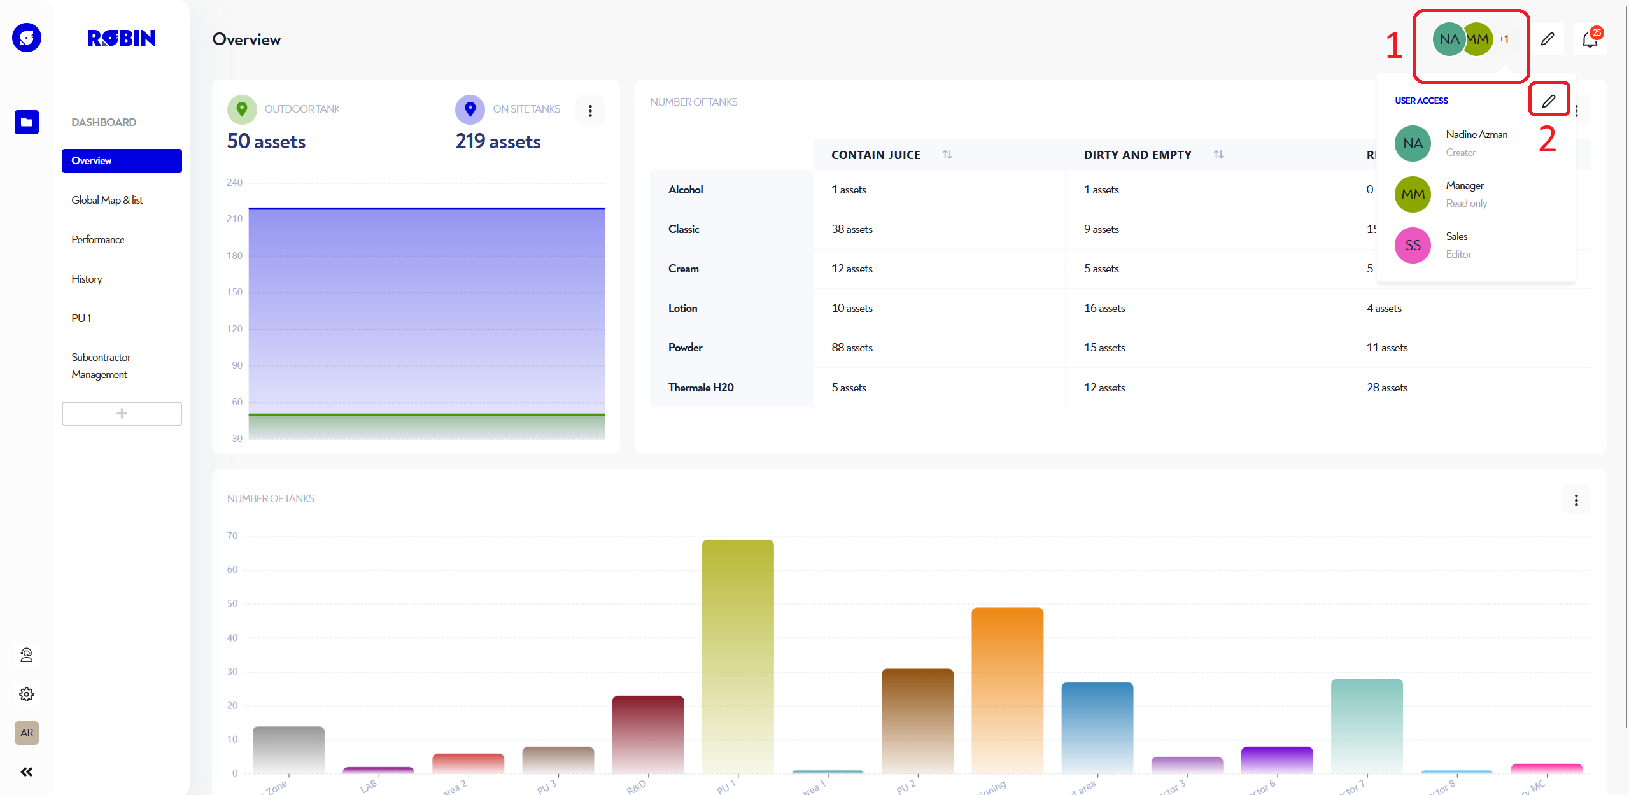The image size is (1629, 795).
Task: Click Sales SS avatar in user list
Action: (x=1413, y=245)
